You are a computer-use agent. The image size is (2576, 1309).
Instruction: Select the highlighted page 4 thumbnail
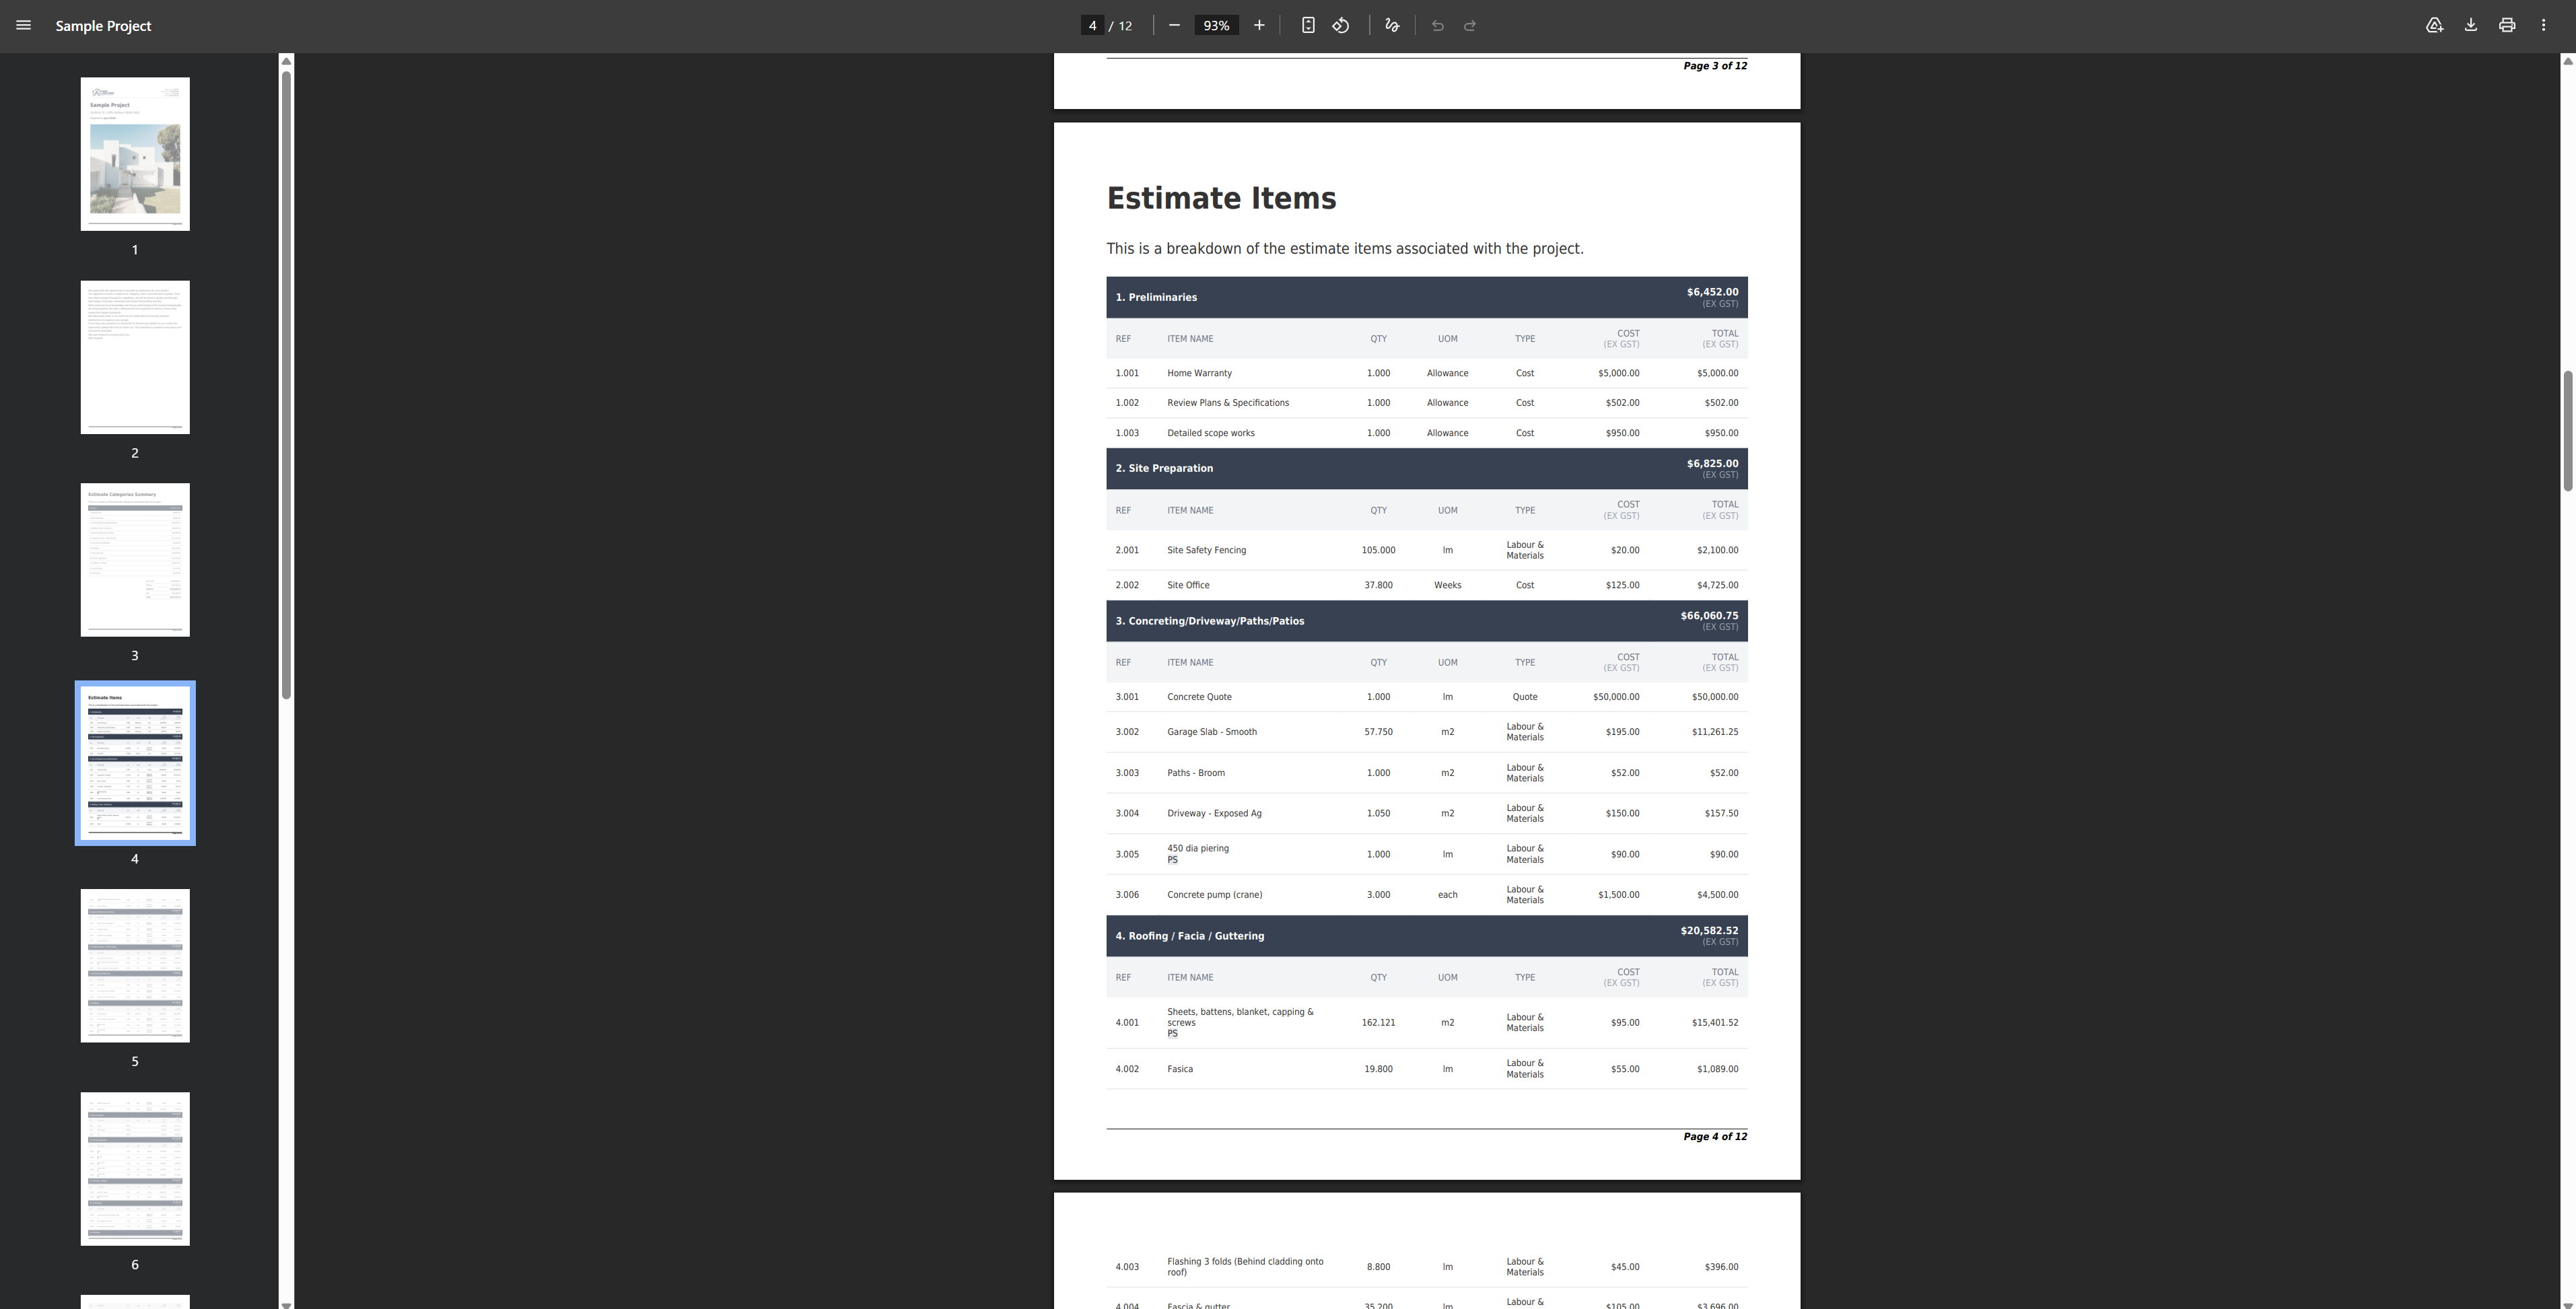click(x=135, y=763)
